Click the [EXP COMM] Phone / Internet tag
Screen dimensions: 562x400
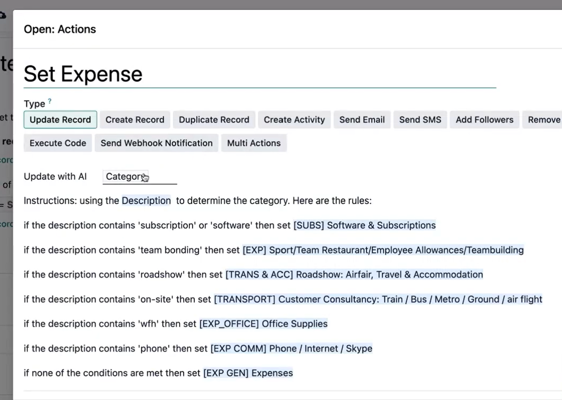tap(291, 349)
